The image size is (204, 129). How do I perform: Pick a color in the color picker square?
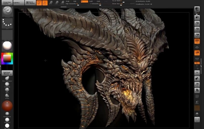(7, 58)
